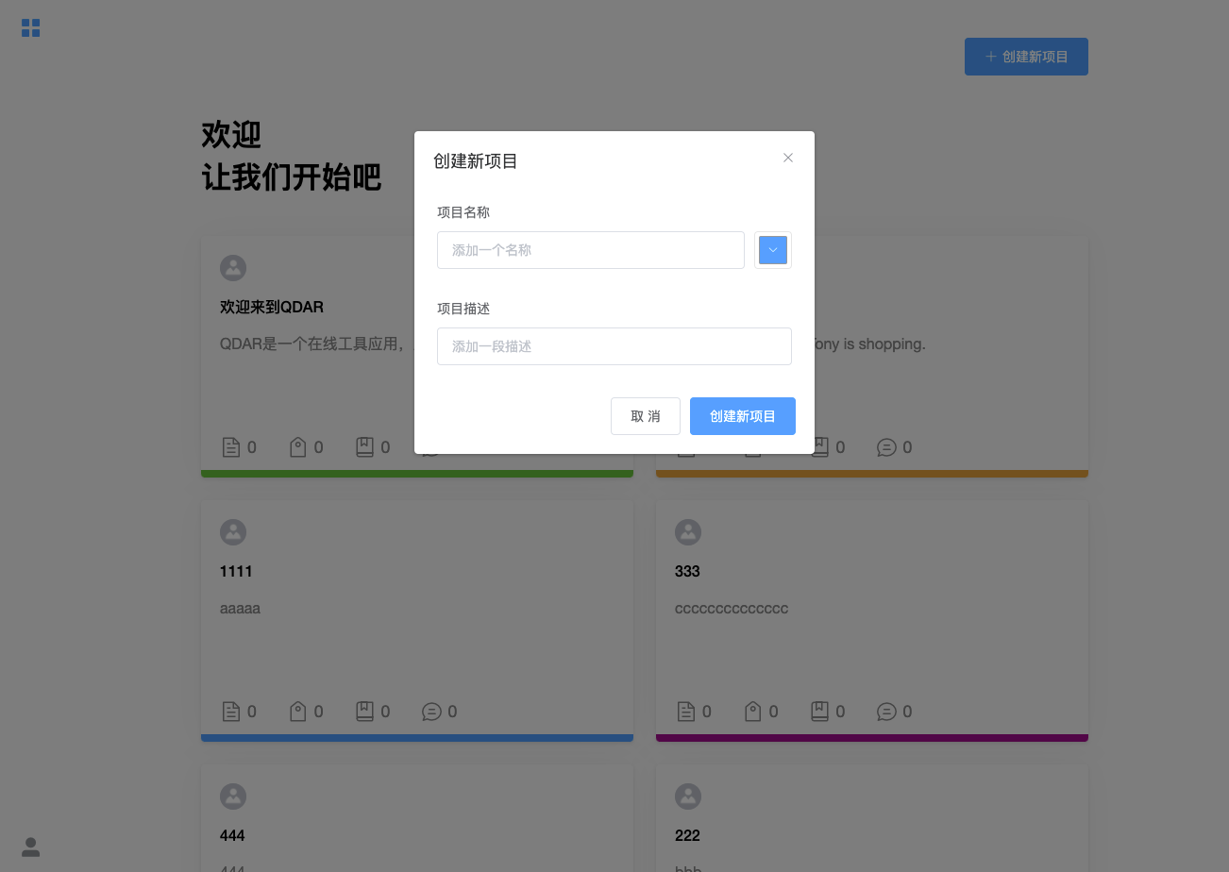Click the book icon on the Tony is shopping card

[x=820, y=447]
